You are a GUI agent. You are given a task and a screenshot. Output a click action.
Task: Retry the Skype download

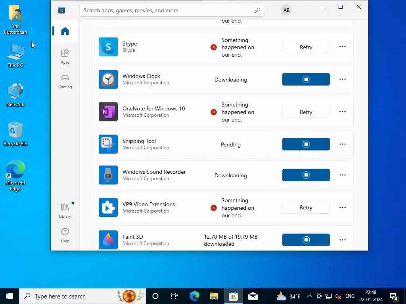point(306,47)
